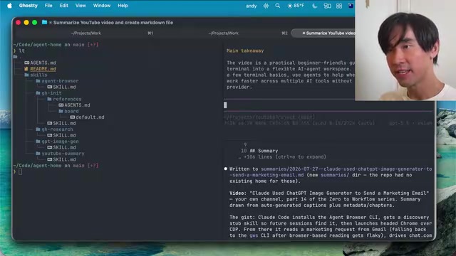Click the 'lt' command text
Image resolution: width=456 pixels, height=256 pixels.
(x=21, y=50)
